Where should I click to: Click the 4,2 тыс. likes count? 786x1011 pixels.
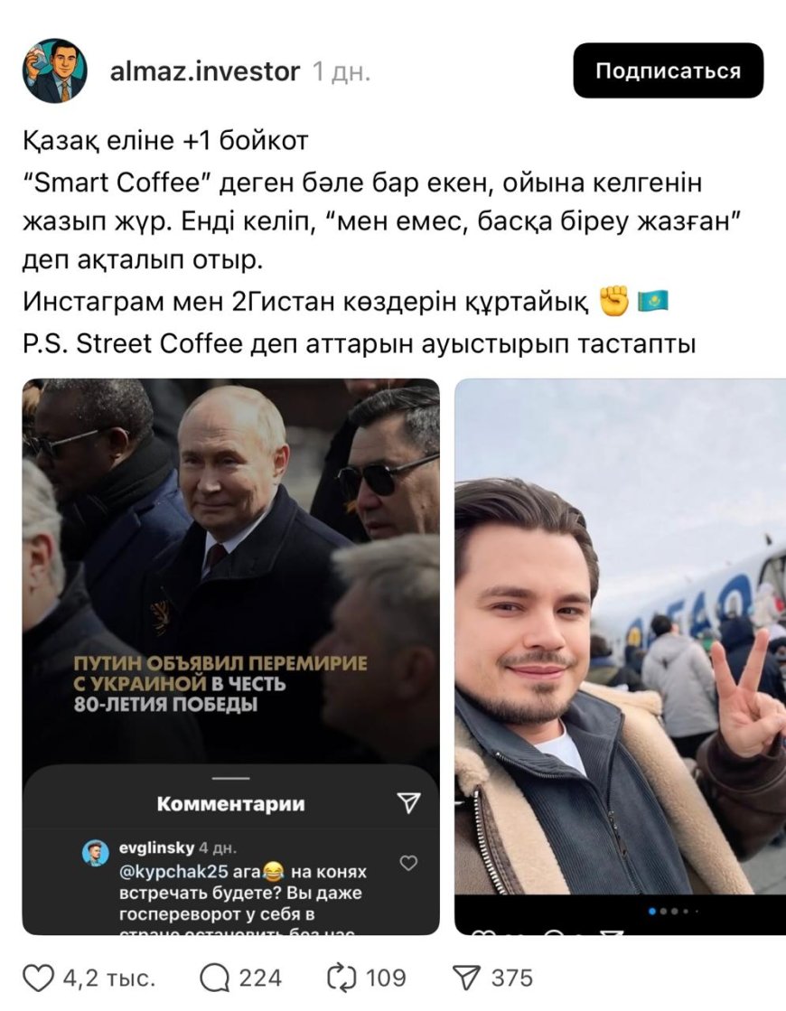[109, 978]
